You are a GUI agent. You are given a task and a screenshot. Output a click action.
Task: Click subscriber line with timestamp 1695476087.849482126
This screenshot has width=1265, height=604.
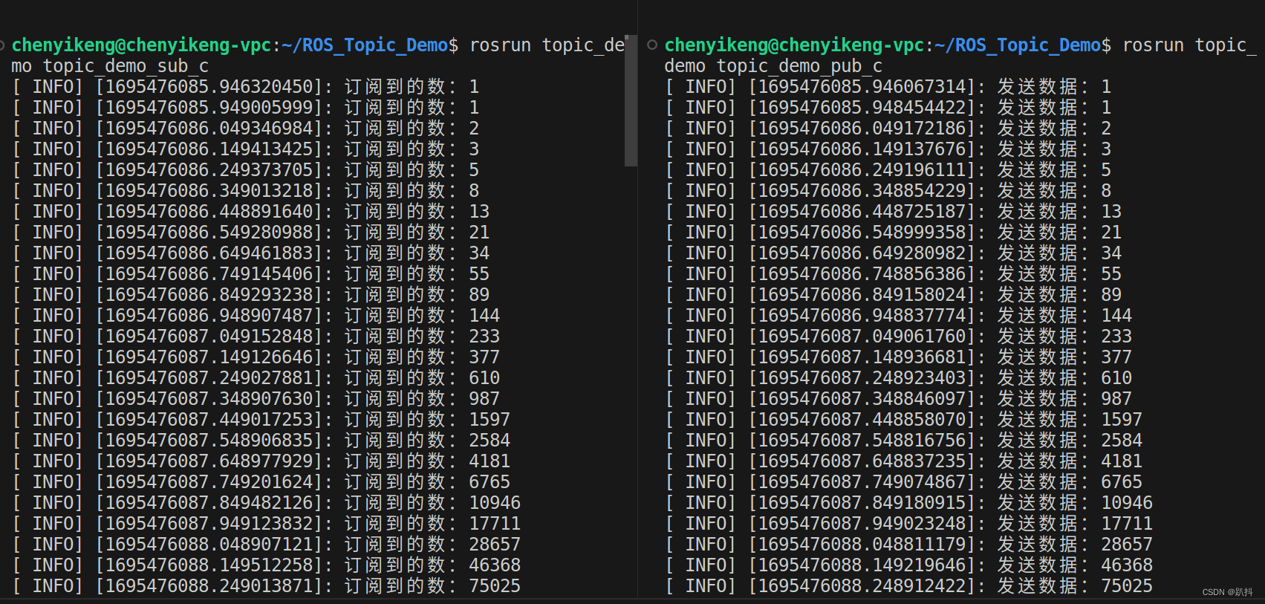267,503
